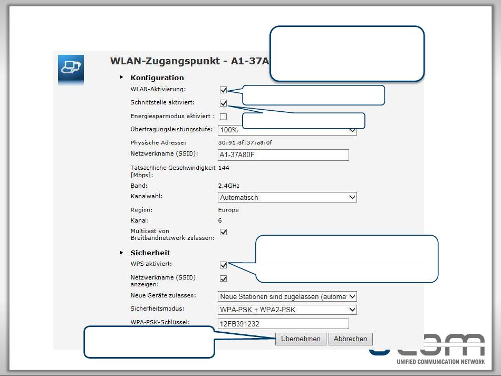Toggle the WLAN-Aktivierung checkbox

point(224,90)
